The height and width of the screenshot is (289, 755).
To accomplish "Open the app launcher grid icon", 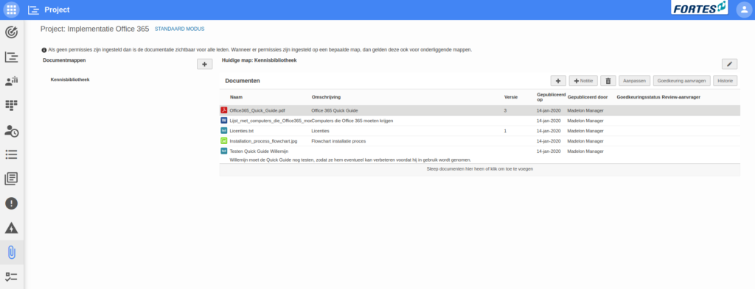I will [12, 10].
